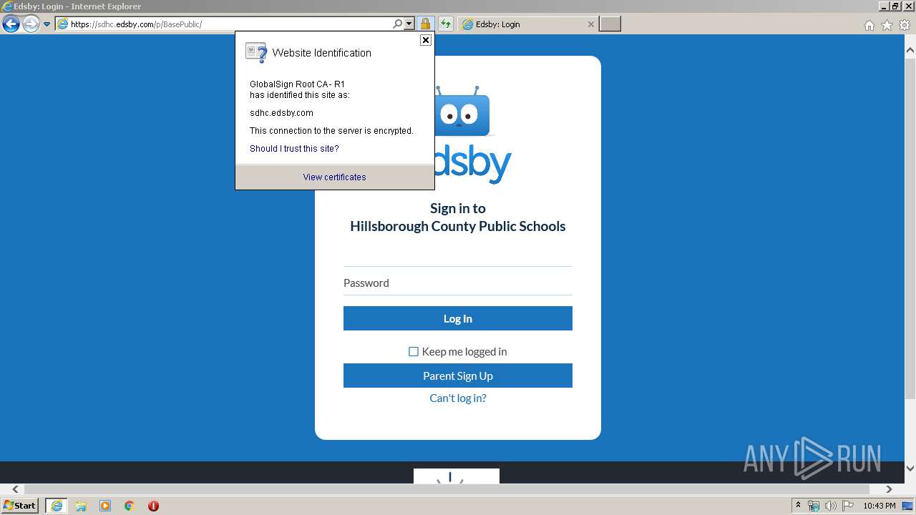The width and height of the screenshot is (916, 515).
Task: Open Chrome taskbar icon
Action: [130, 506]
